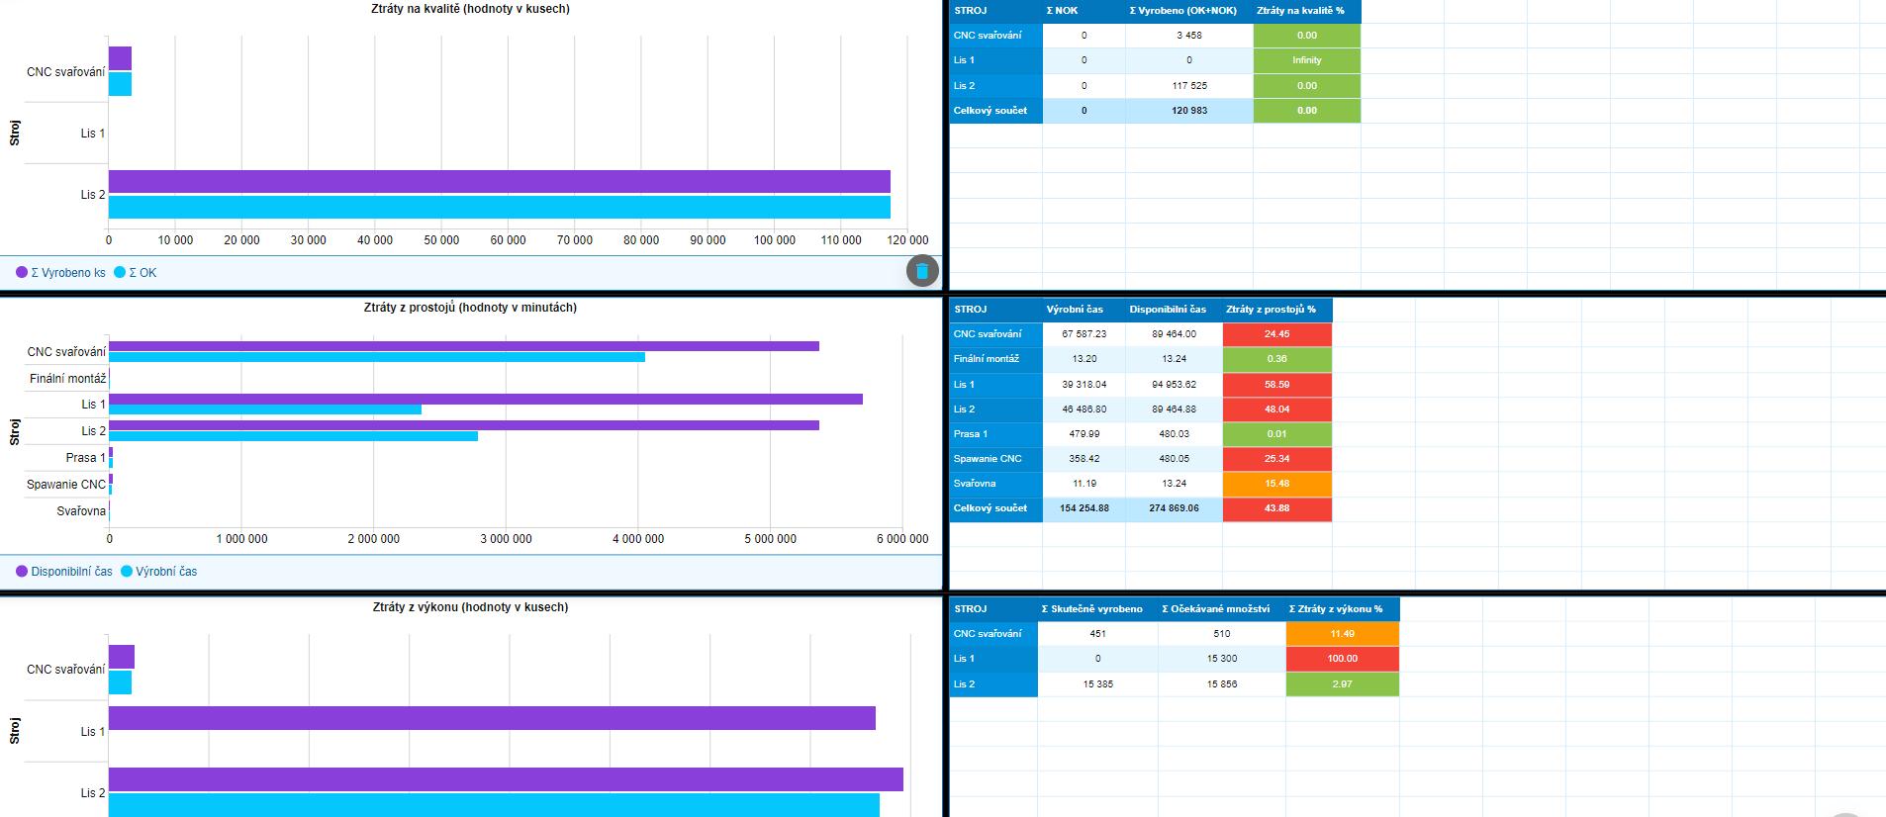Click Σ Ztráty z výkonu % column header
This screenshot has width=1886, height=817.
point(1343,609)
